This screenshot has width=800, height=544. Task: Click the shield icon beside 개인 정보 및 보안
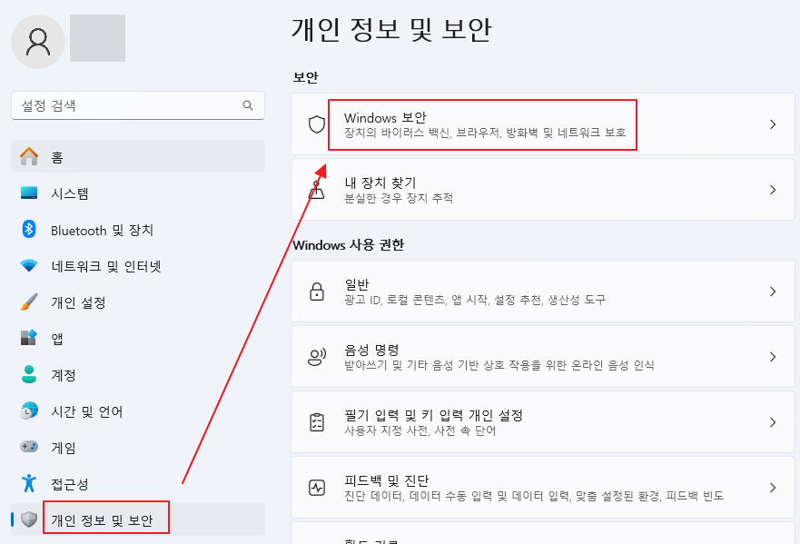pyautogui.click(x=29, y=519)
